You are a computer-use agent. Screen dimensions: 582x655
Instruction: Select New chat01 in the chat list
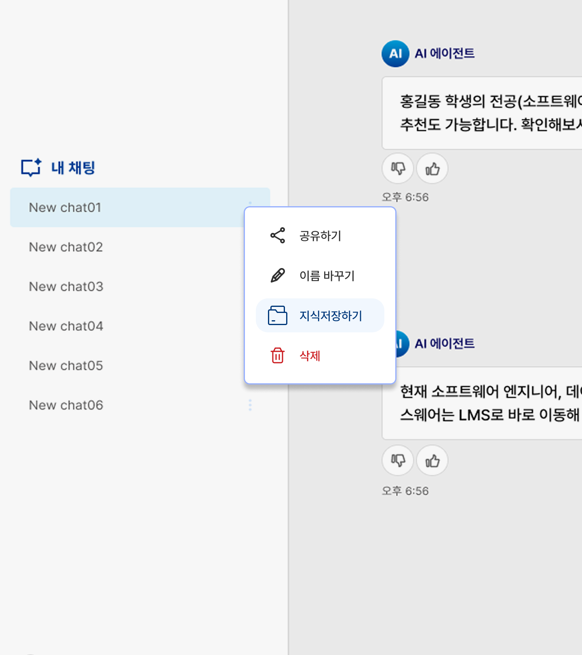[x=140, y=207]
